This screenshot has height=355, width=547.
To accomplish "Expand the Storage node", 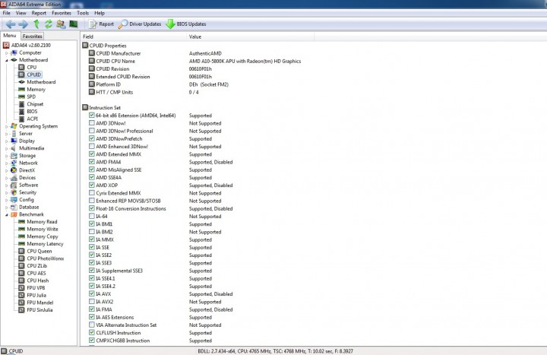I will point(6,156).
